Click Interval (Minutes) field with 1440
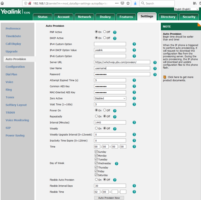This screenshot has height=200, width=201. pos(110,122)
